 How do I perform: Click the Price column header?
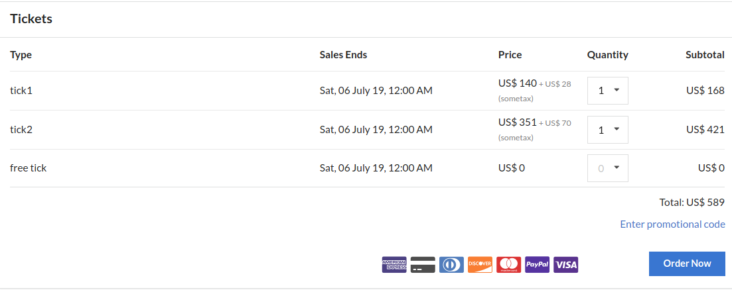pos(510,55)
